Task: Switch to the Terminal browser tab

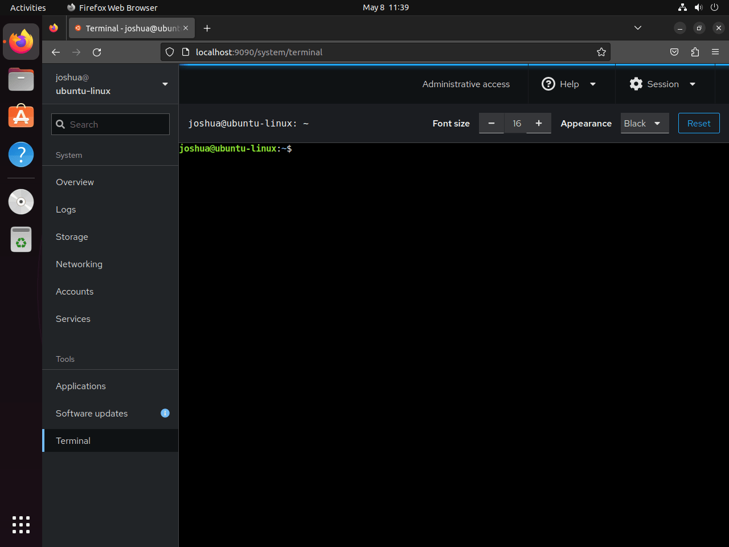Action: tap(131, 28)
